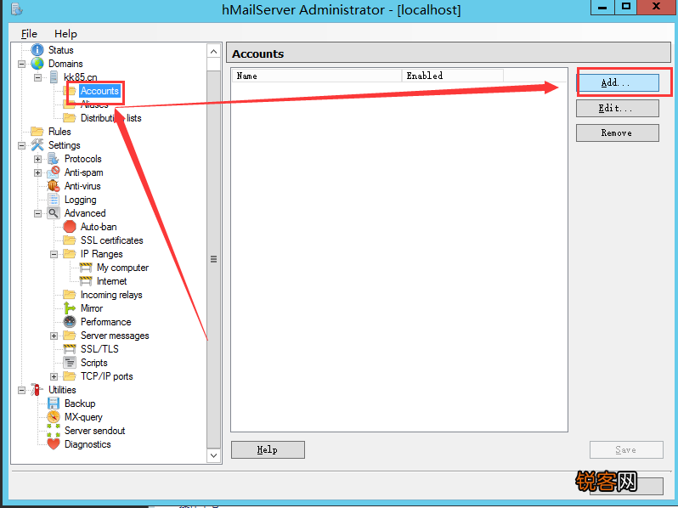
Task: Click the Status info icon
Action: click(x=37, y=50)
